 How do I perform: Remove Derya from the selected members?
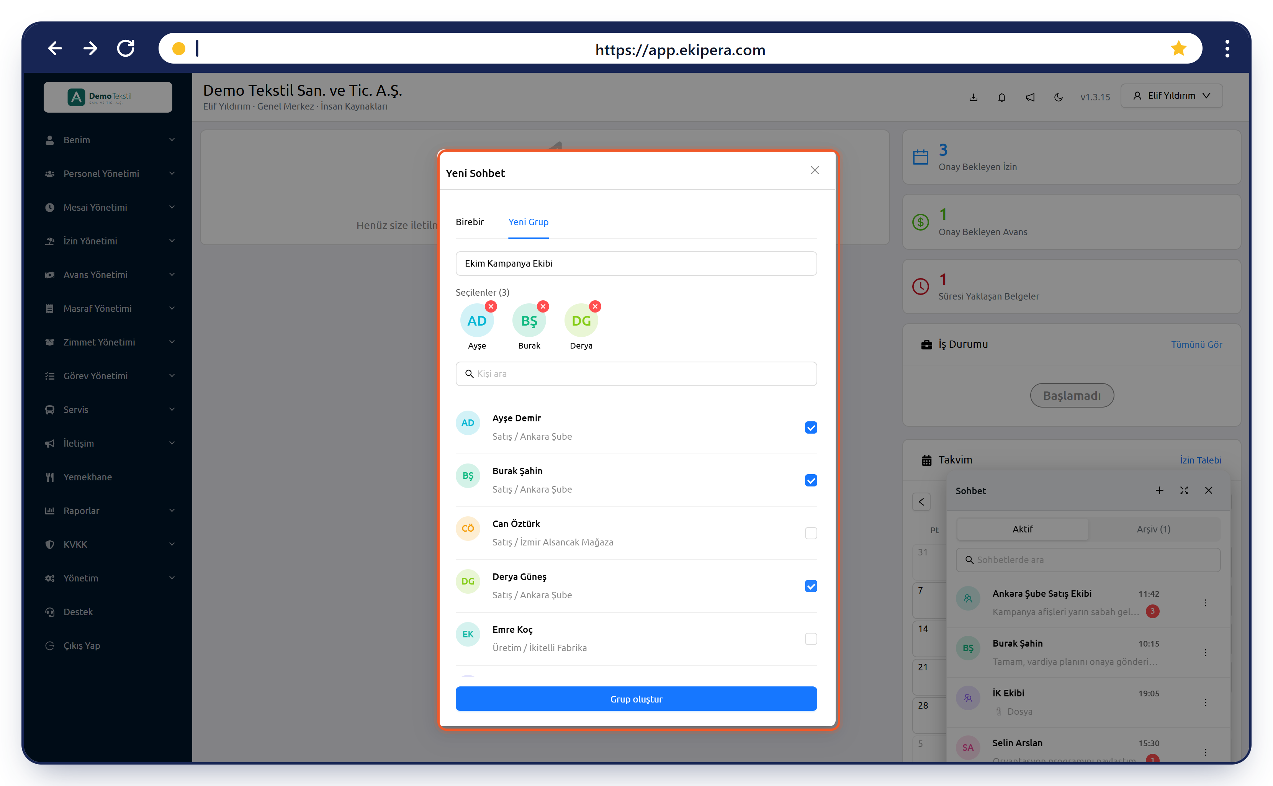tap(595, 306)
